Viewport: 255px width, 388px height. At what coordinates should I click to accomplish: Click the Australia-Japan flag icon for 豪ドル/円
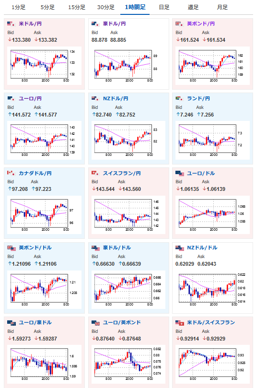pos(95,24)
